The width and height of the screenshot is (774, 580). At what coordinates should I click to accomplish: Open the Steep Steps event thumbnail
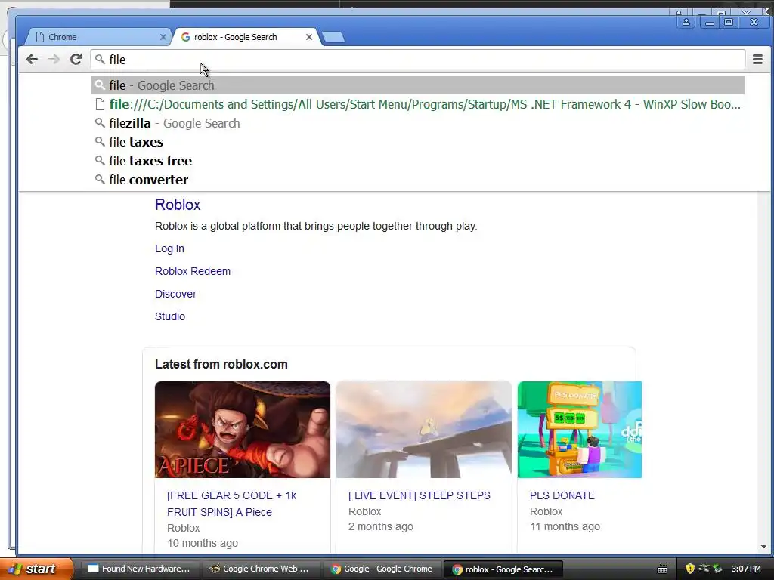424,430
